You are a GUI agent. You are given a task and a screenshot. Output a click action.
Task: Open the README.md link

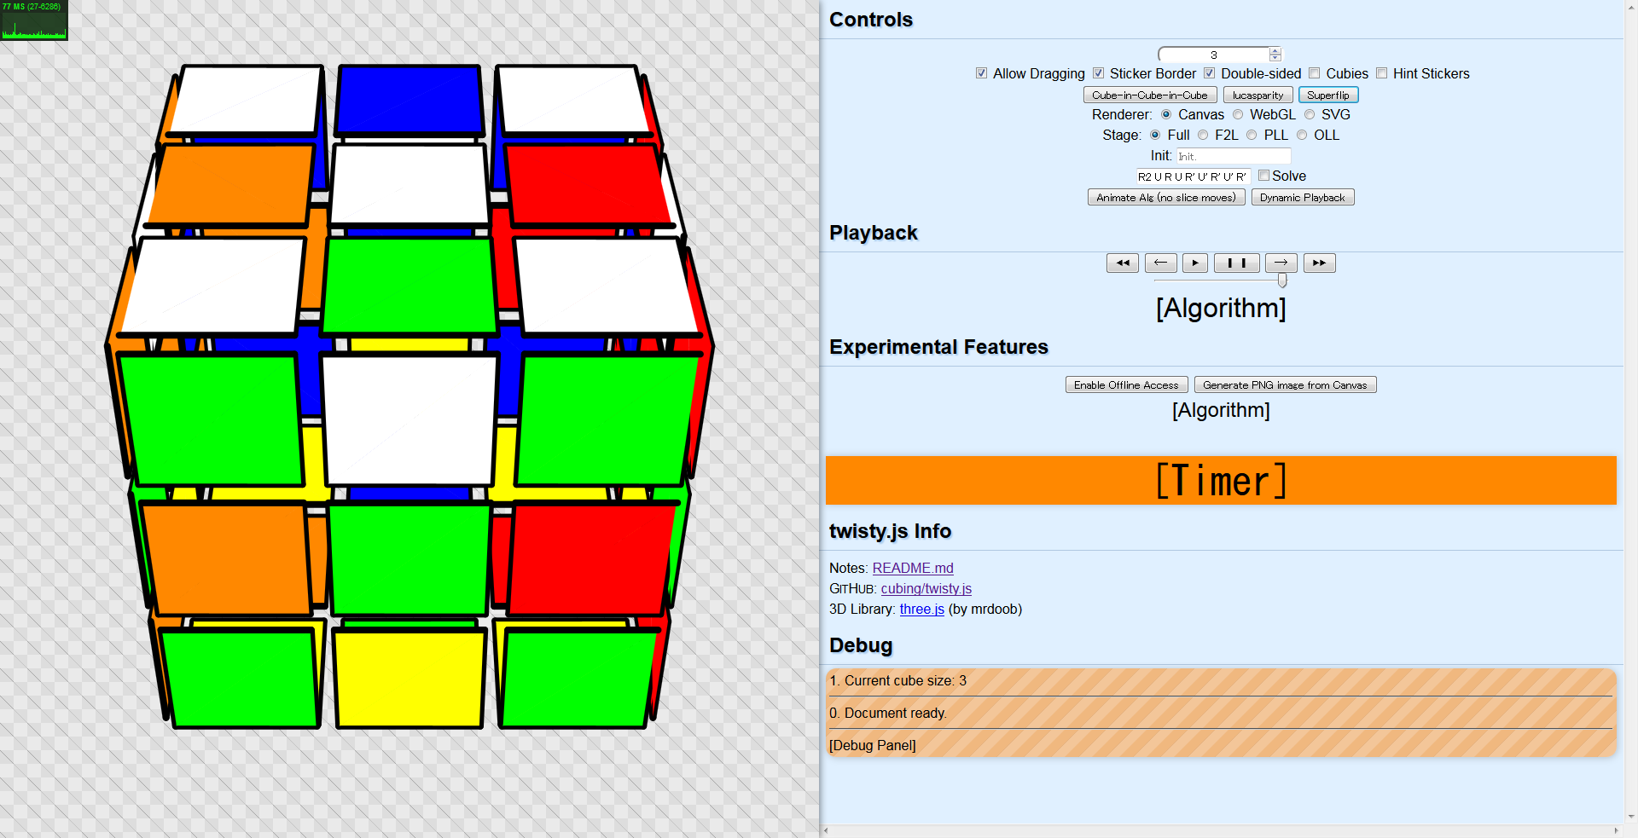[913, 568]
